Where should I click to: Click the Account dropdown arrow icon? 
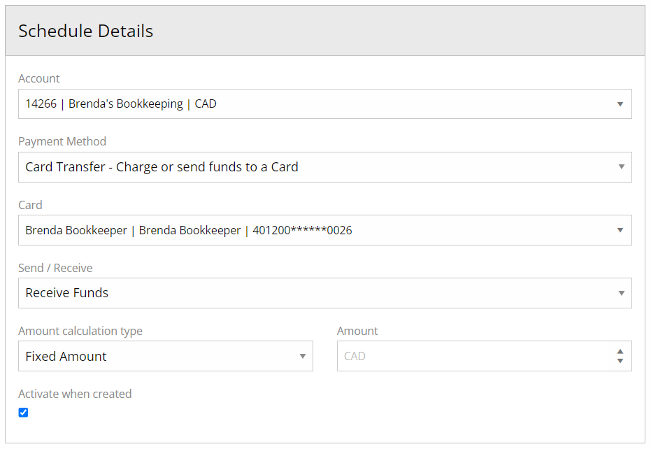620,104
